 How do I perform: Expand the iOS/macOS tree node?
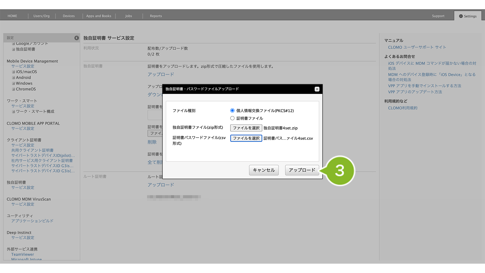(x=13, y=72)
